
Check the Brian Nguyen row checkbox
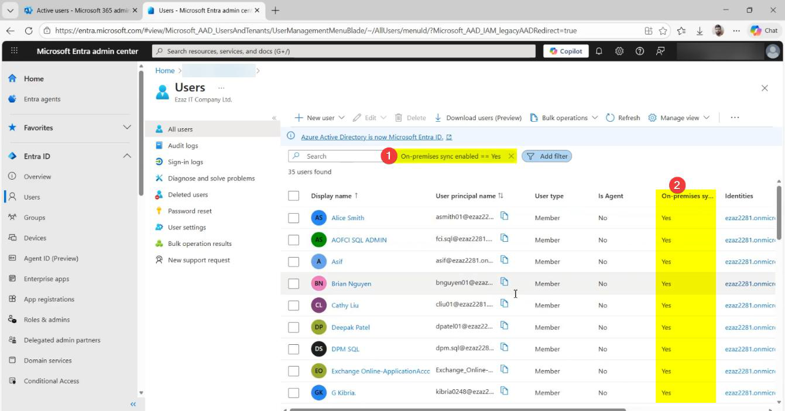click(x=294, y=283)
